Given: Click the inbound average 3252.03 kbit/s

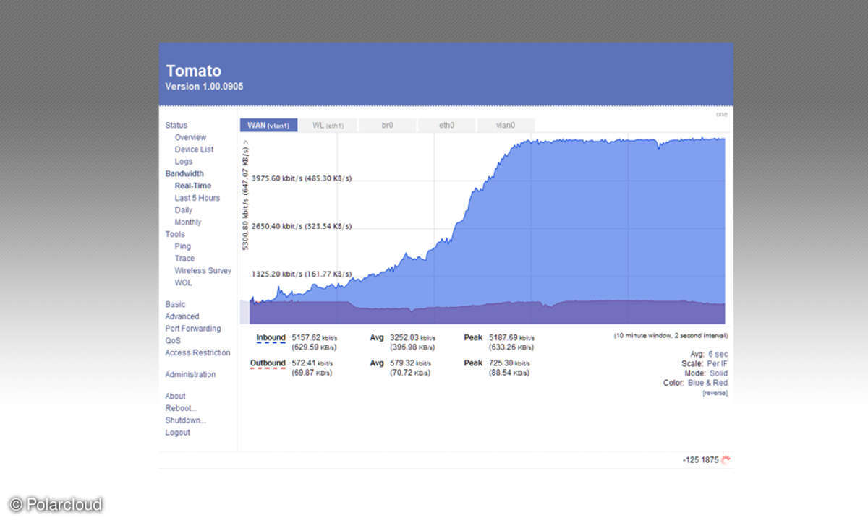Looking at the screenshot, I should pos(412,337).
